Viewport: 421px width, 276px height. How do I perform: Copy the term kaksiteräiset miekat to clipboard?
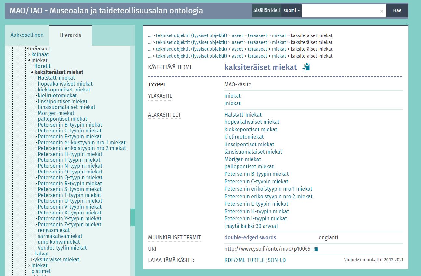pyautogui.click(x=306, y=67)
